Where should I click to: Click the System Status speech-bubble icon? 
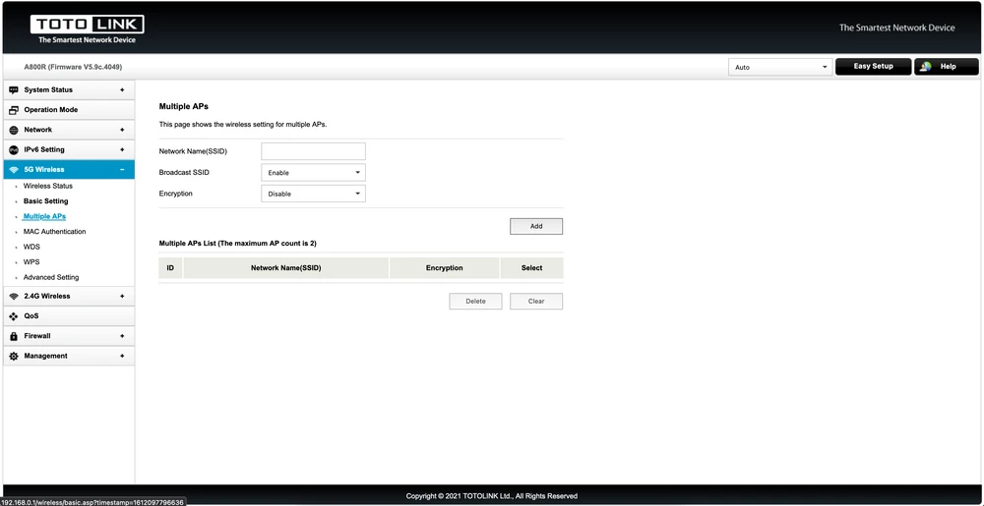[x=14, y=89]
